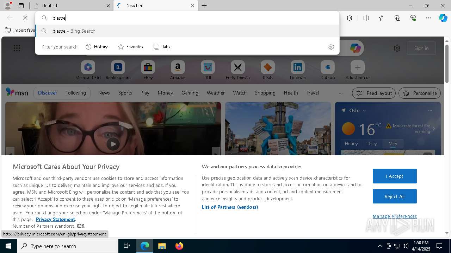Open the Sports category
This screenshot has width=451, height=253.
pyautogui.click(x=125, y=93)
